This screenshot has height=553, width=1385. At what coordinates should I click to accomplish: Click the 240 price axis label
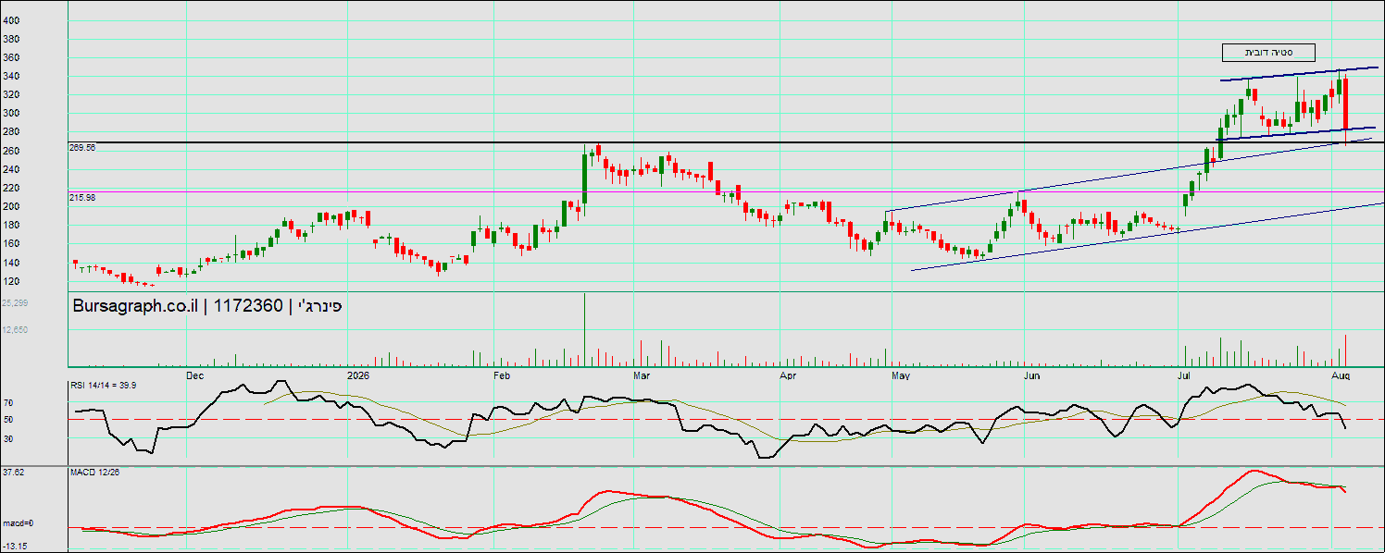12,169
